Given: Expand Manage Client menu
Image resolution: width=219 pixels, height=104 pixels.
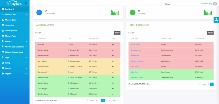Looking at the screenshot, I should pos(15,20).
